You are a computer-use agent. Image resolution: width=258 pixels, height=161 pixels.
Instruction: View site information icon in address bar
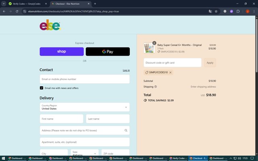point(25,11)
